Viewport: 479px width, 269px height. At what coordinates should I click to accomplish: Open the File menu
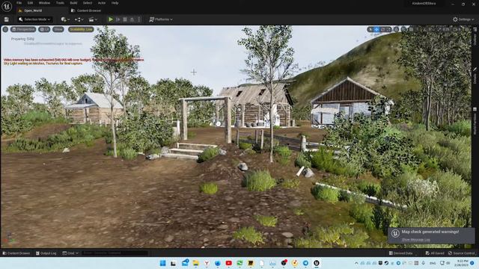pyautogui.click(x=19, y=3)
